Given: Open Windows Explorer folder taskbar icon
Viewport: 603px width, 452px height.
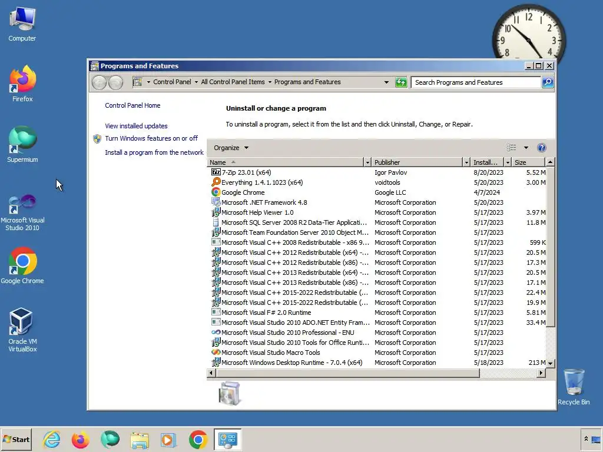Looking at the screenshot, I should [139, 439].
